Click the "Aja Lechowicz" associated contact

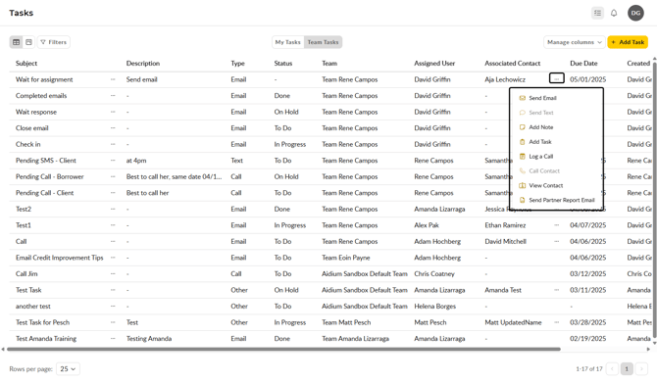pos(505,79)
